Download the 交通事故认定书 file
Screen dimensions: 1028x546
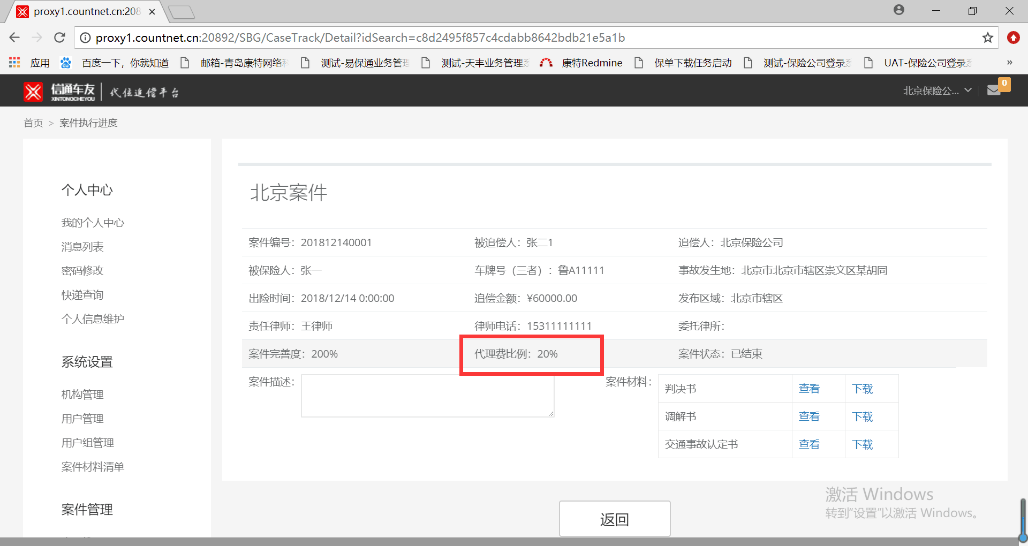click(x=862, y=444)
